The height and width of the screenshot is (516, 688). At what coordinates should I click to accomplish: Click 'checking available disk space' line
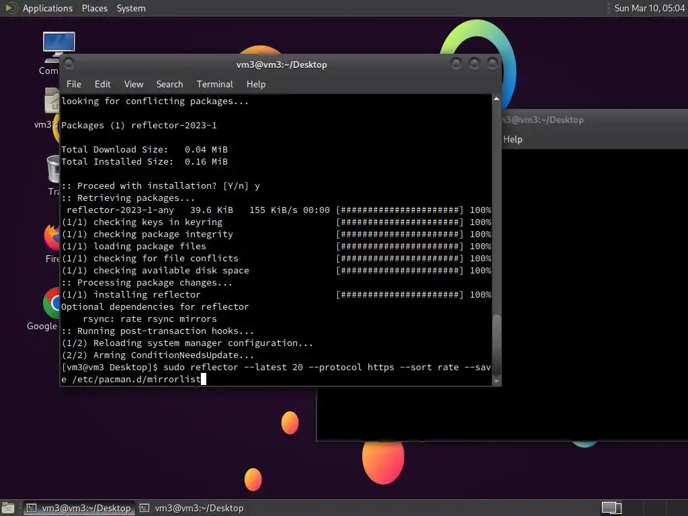pyautogui.click(x=276, y=271)
